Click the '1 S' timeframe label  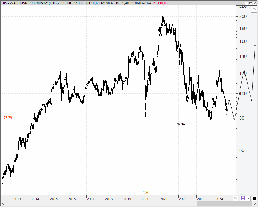point(63,3)
